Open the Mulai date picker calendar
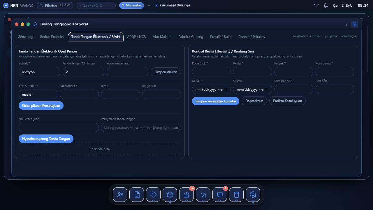Screen dimensions: 373x210 225,90
